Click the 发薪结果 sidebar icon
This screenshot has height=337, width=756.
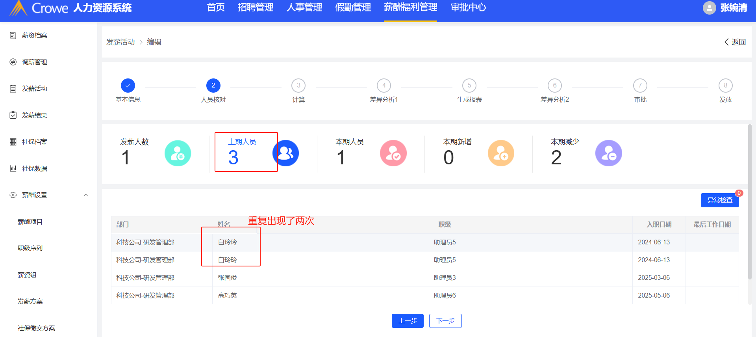coord(13,115)
